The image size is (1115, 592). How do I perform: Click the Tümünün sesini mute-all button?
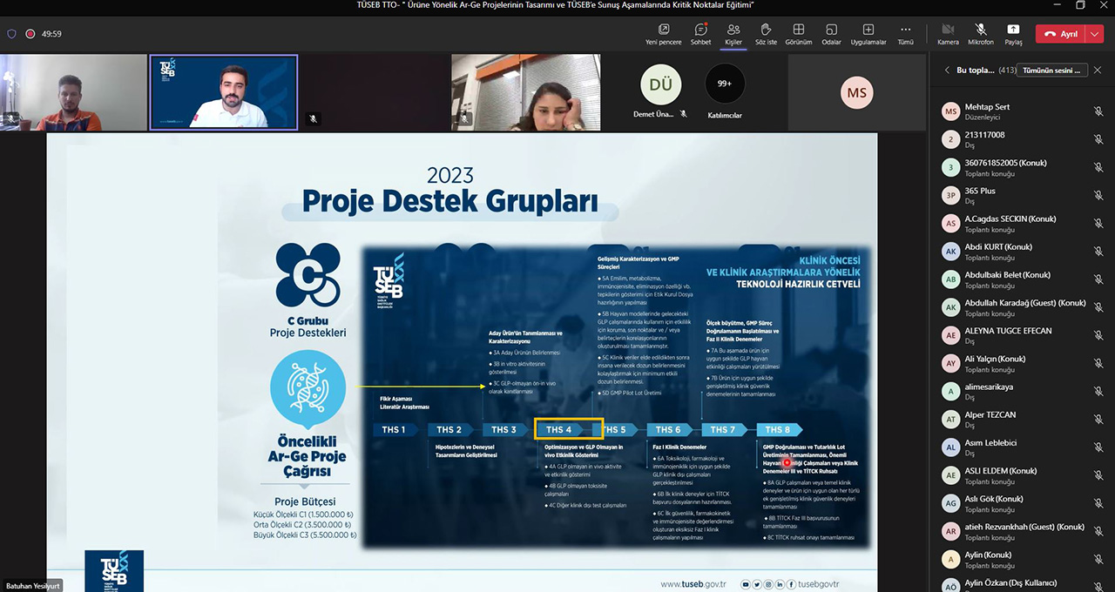pos(1052,71)
